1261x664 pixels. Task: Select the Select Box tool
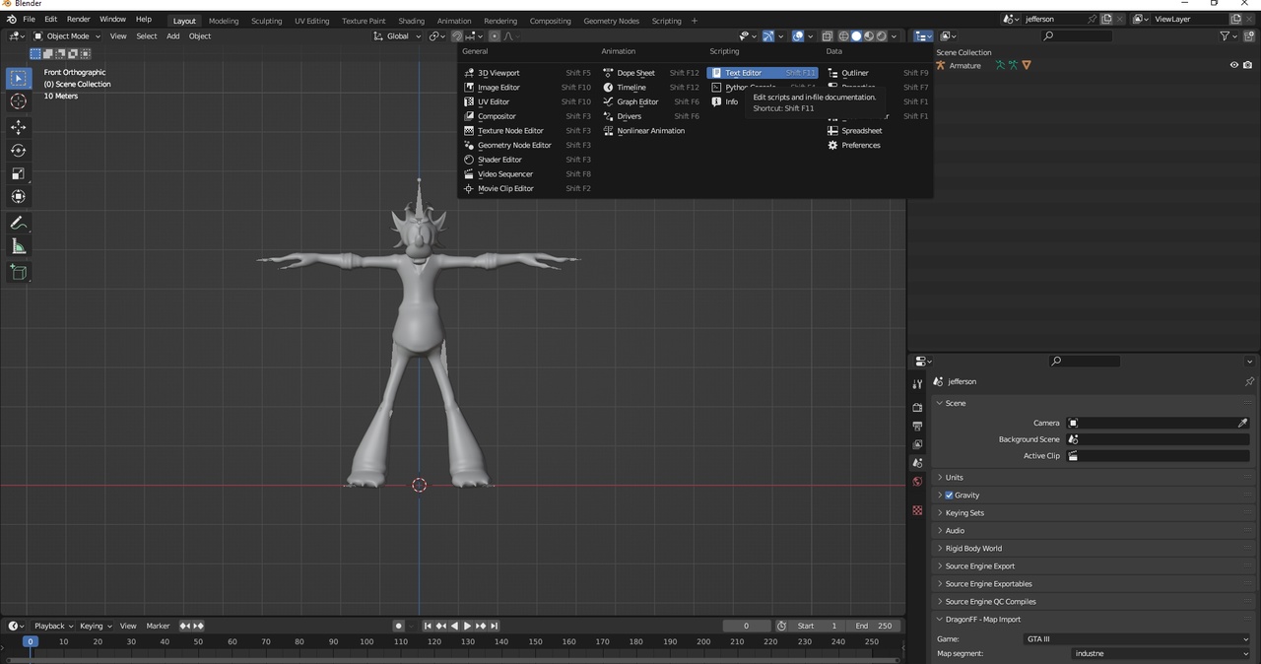19,78
